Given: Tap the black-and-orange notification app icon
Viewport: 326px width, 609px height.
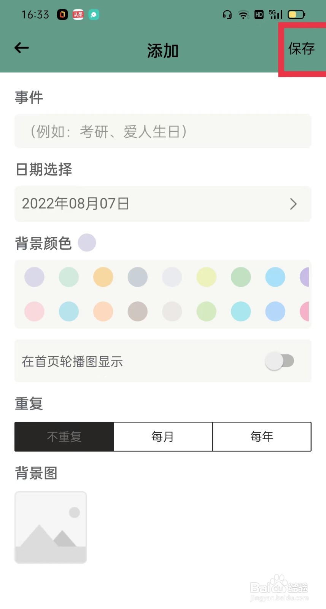Looking at the screenshot, I should [62, 14].
